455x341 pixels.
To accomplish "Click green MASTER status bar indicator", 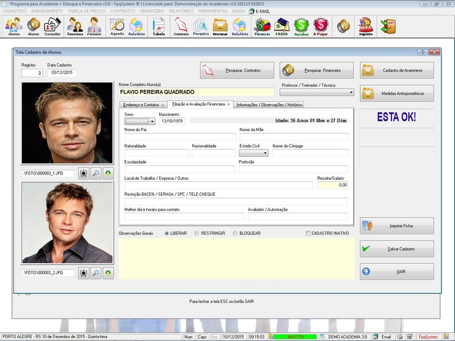I will (x=295, y=337).
